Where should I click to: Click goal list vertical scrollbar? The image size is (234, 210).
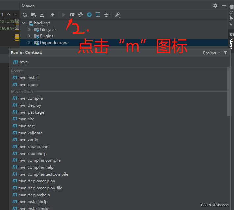click(229, 92)
